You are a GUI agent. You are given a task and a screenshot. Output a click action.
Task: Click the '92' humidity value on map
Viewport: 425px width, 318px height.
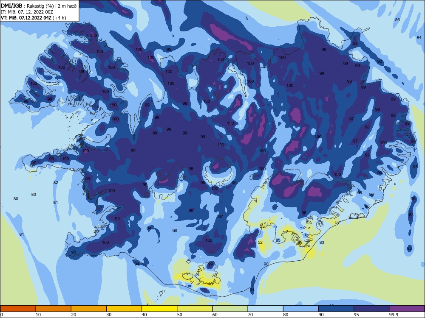[380, 61]
